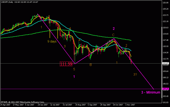Screen dimensions: 170x107
Task: Click the 115.93 price axis value
Action: point(166,46)
